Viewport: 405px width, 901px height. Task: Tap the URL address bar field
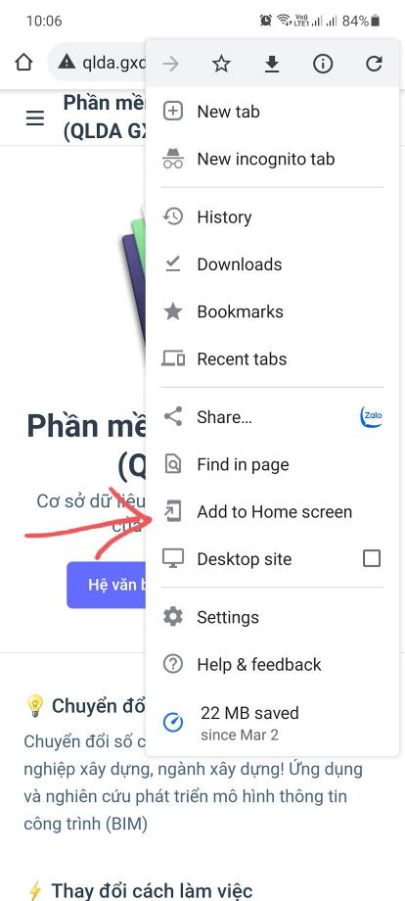coord(98,62)
